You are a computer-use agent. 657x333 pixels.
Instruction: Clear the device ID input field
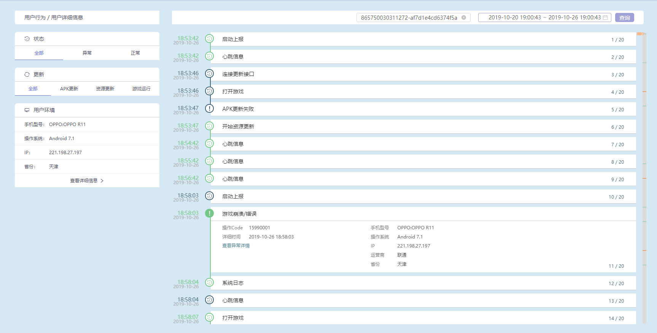pyautogui.click(x=464, y=17)
